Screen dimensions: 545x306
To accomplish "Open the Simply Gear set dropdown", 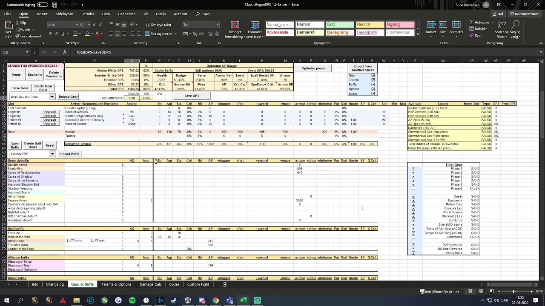I will coord(52,97).
